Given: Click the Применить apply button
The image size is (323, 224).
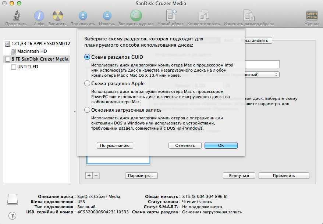Looking at the screenshot, I should [284, 176].
